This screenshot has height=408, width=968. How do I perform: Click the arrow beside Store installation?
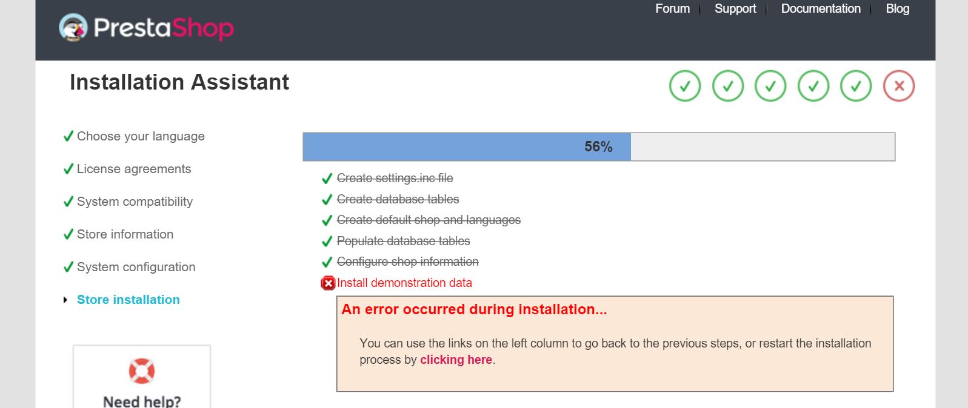coord(65,300)
